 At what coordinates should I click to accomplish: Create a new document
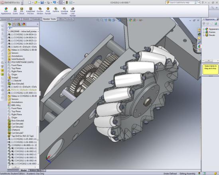30,2
